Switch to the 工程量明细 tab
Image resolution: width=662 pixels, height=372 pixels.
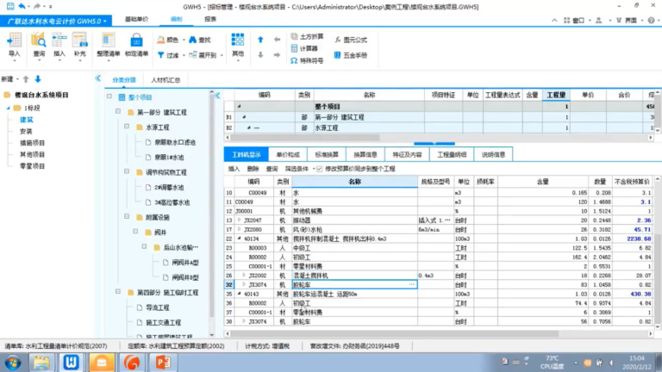tap(452, 155)
